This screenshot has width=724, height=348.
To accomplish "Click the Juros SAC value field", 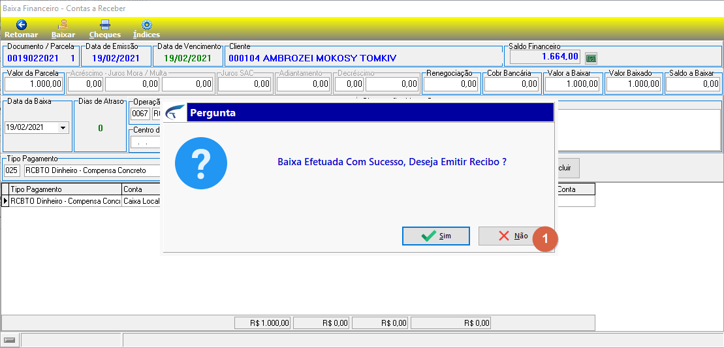I will click(244, 84).
